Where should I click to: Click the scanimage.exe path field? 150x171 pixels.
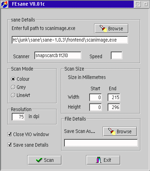click(x=70, y=40)
